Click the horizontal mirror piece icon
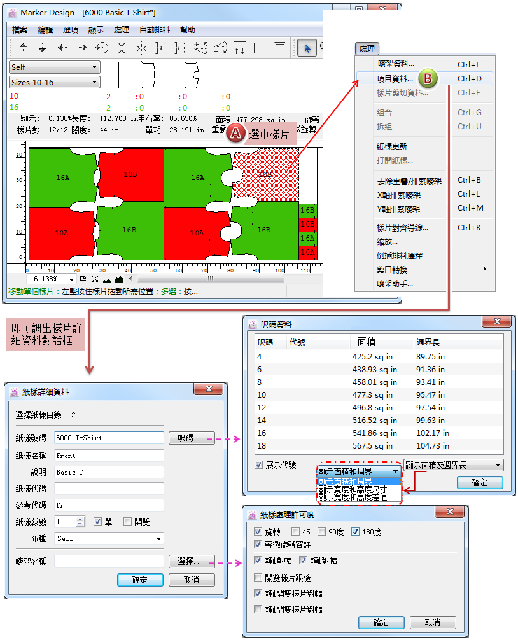 pyautogui.click(x=142, y=48)
